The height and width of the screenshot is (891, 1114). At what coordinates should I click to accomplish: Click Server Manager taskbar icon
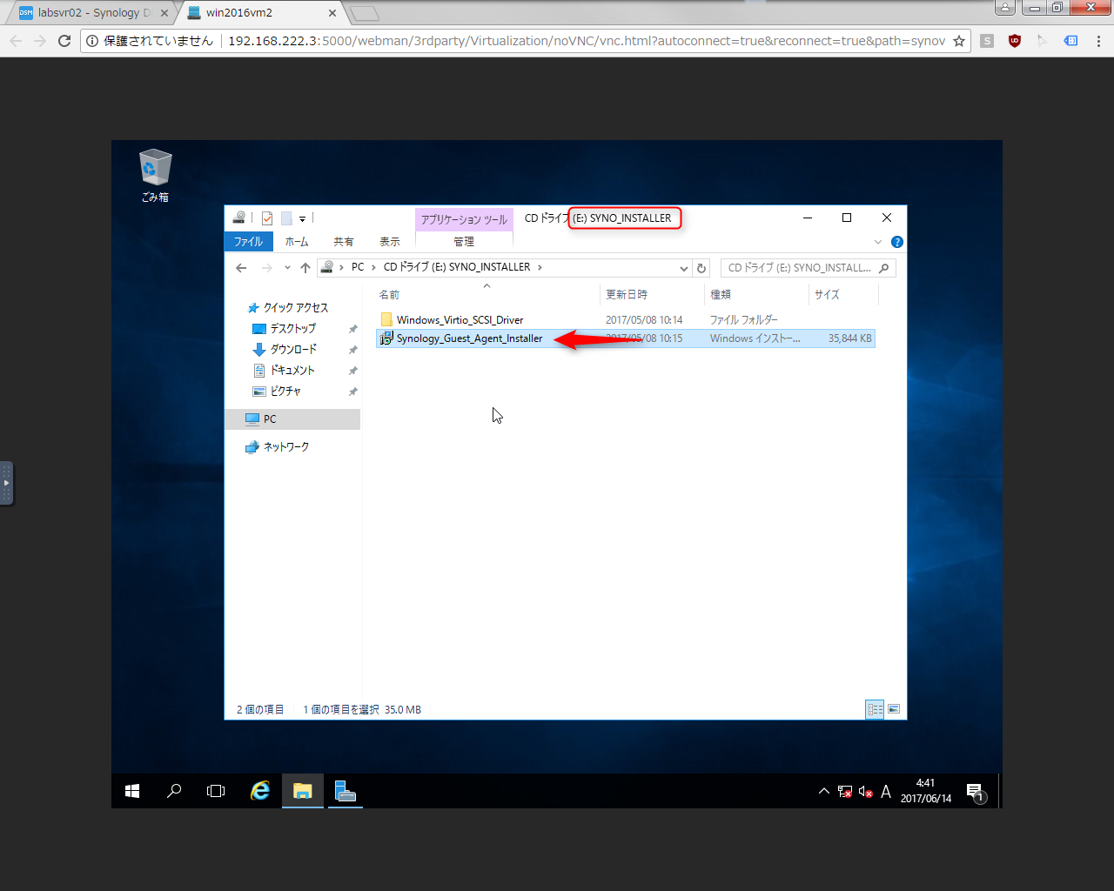pyautogui.click(x=345, y=791)
